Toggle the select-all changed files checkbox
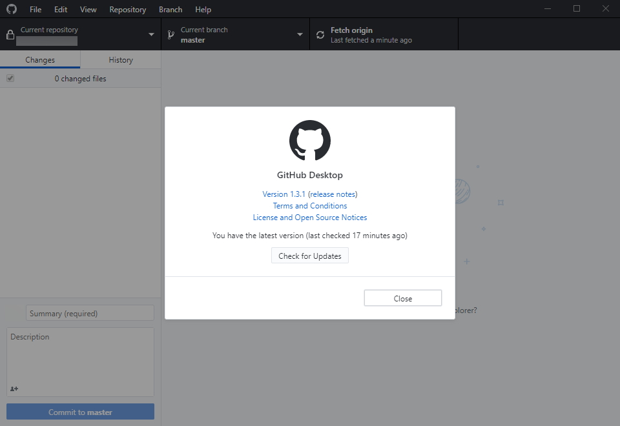The image size is (620, 426). (10, 77)
